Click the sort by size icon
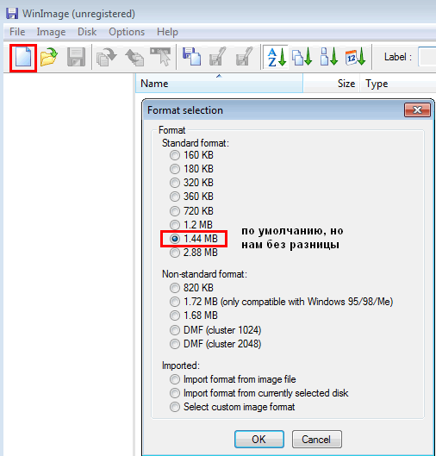 point(329,57)
